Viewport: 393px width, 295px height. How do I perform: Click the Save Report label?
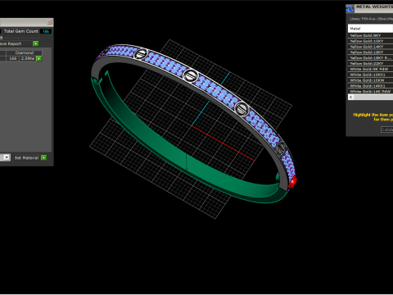tap(11, 43)
